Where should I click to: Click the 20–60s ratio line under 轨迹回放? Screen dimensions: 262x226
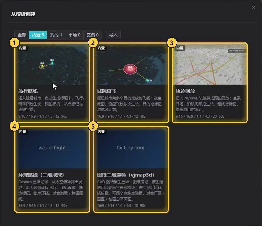[200, 116]
